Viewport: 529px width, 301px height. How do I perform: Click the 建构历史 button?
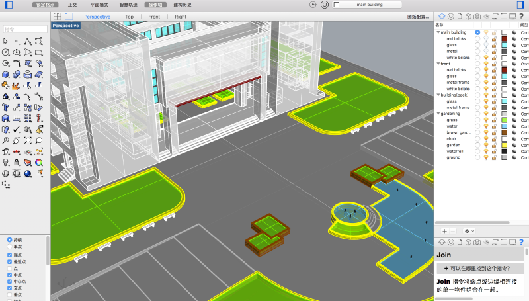tap(182, 5)
